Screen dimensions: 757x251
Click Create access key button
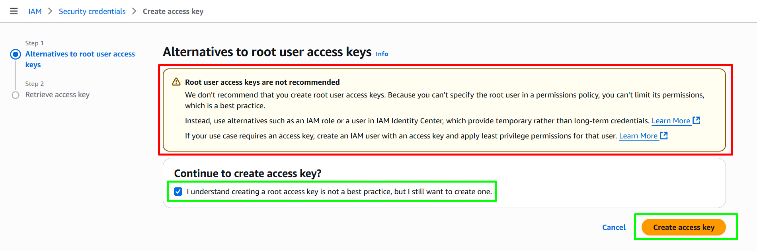(x=684, y=227)
